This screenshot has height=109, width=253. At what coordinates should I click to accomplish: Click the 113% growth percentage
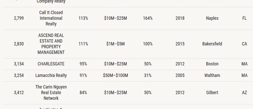coord(83,18)
